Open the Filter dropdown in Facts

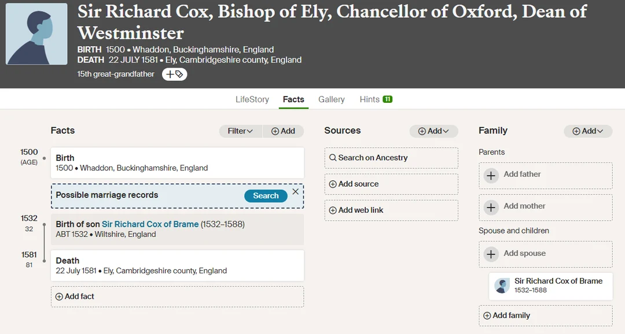[240, 131]
